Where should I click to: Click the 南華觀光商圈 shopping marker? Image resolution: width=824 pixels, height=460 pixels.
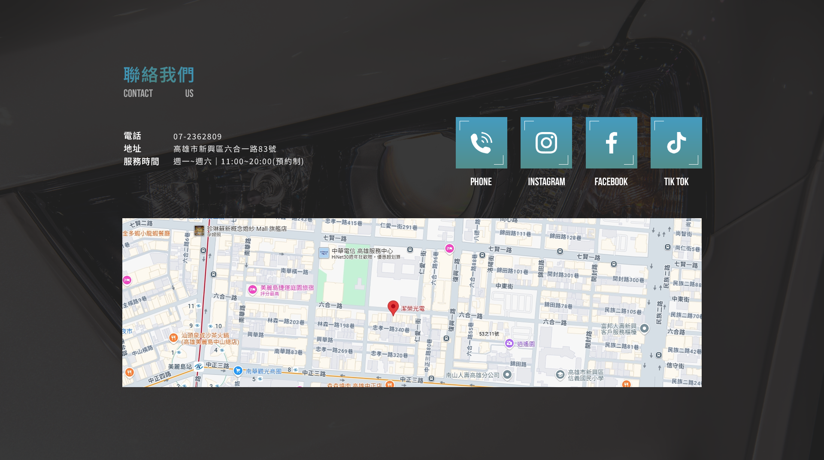[x=238, y=371]
